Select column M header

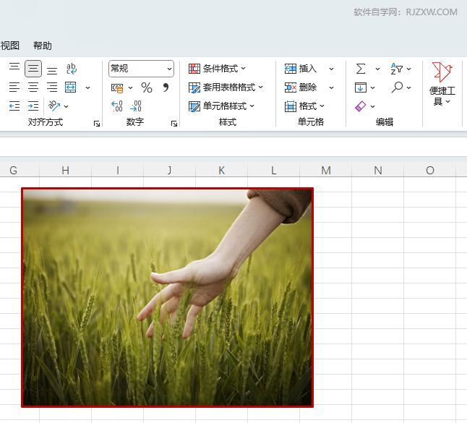coord(326,170)
